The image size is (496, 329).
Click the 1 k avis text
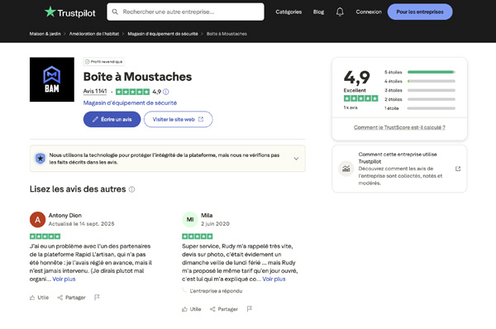coord(351,107)
